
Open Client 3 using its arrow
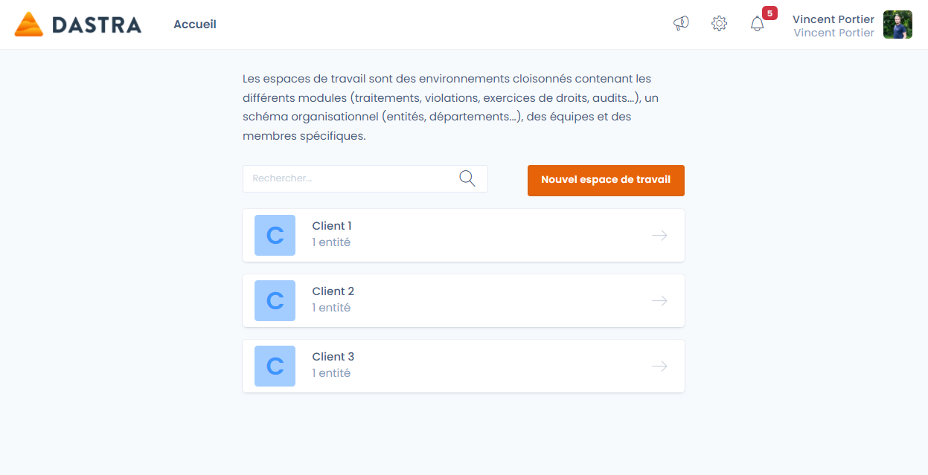point(659,366)
